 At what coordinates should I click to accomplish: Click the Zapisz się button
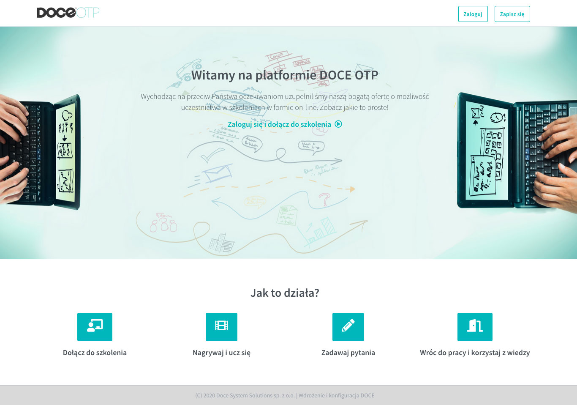click(x=512, y=14)
